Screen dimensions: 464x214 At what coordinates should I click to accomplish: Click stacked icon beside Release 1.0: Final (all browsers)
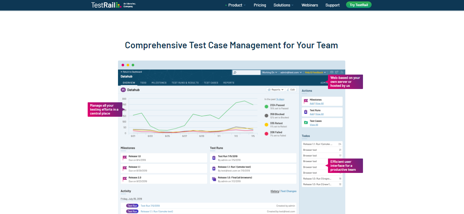coord(214,179)
